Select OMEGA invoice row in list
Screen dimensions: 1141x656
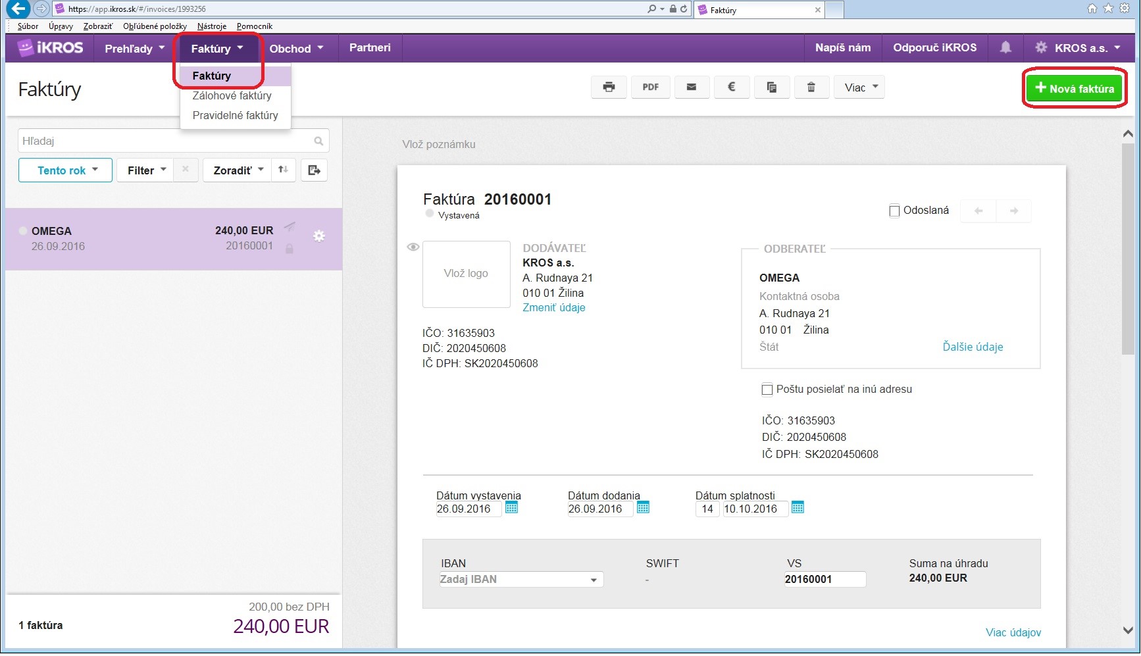point(174,239)
